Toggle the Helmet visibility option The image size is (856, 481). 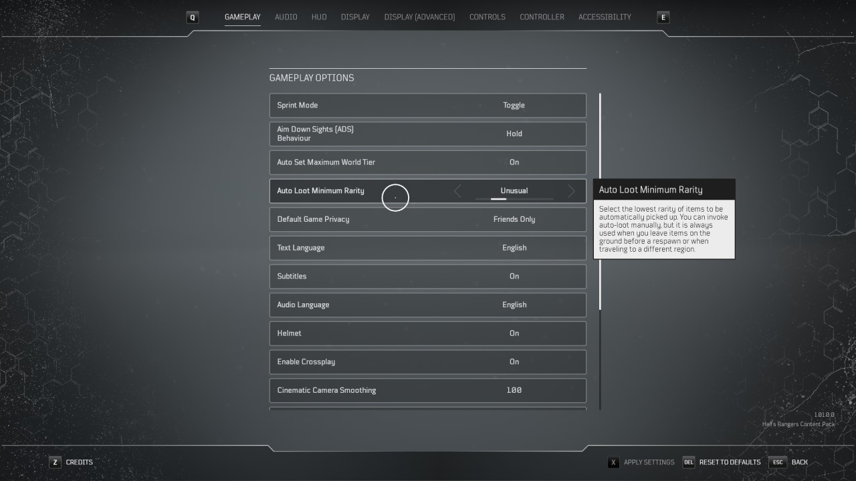point(514,333)
